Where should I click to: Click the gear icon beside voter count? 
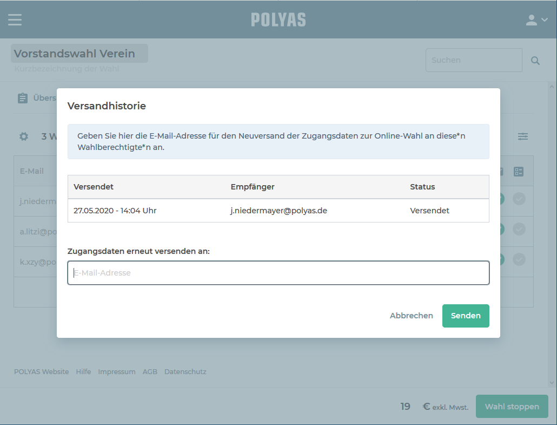[24, 136]
